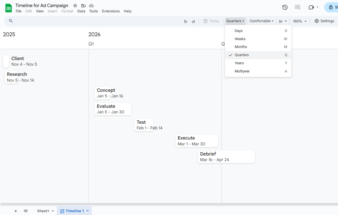Start a Google Meet video call

coord(311,7)
